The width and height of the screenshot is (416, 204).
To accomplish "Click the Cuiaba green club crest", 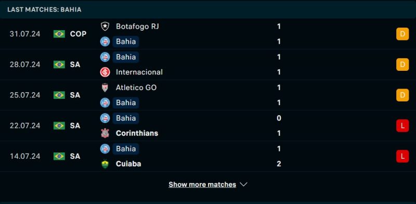I will [x=105, y=163].
